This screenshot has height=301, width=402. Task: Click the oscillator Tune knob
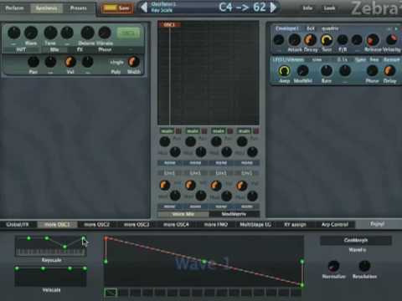(50, 33)
